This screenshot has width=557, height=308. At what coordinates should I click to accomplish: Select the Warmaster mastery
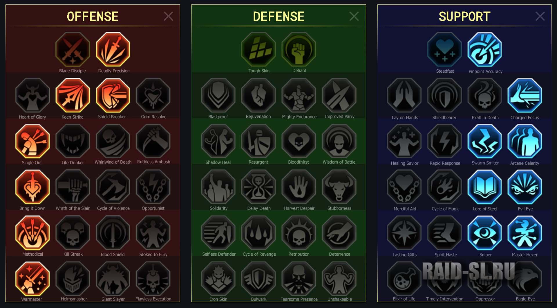[32, 279]
